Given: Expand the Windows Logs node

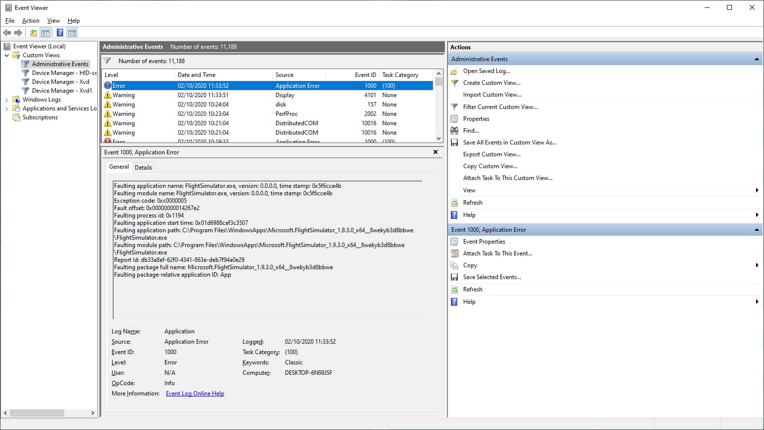Looking at the screenshot, I should [x=6, y=99].
